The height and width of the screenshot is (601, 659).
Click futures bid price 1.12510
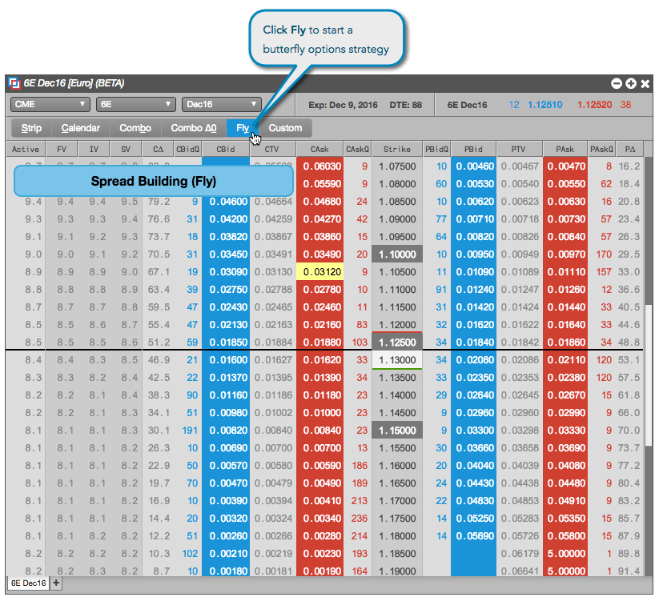[544, 105]
